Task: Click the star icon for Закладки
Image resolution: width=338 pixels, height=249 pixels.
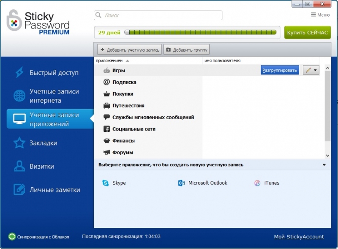Action: pos(19,142)
